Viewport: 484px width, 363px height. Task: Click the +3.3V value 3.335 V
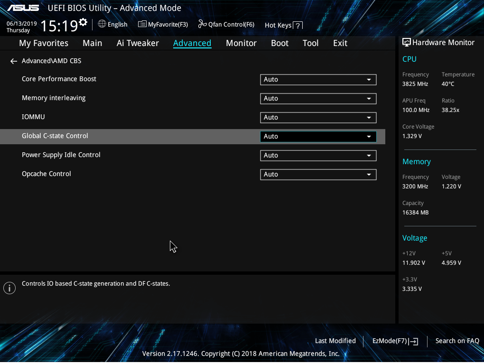point(412,289)
